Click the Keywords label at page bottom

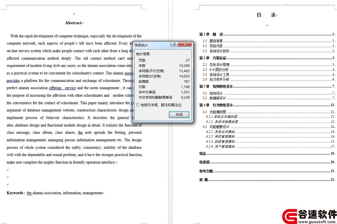point(15,193)
